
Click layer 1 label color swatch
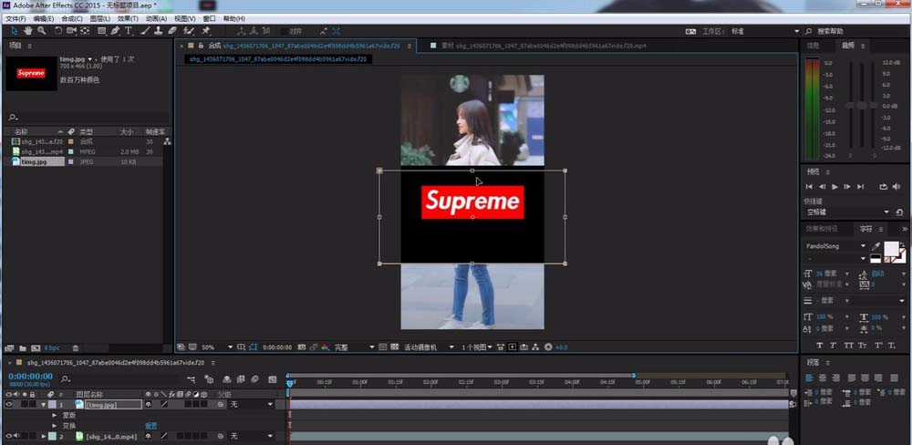pos(52,404)
